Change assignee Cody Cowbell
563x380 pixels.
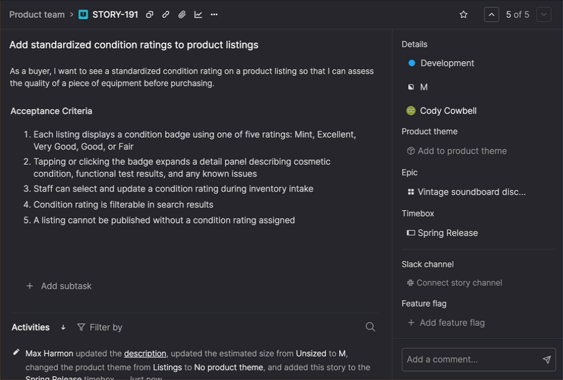(448, 111)
